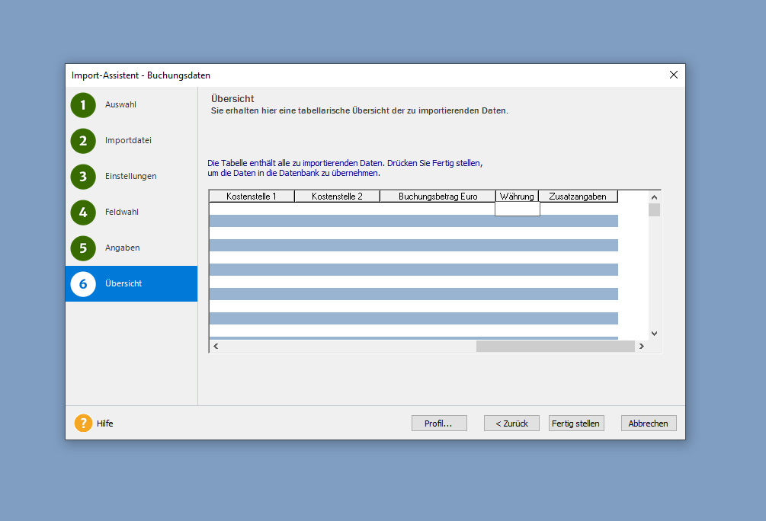Screen dimensions: 766x521
Task: Click the Kostenstelle 1 column header
Action: 252,197
